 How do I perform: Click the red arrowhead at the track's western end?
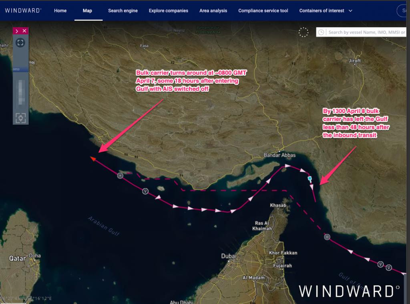click(93, 159)
